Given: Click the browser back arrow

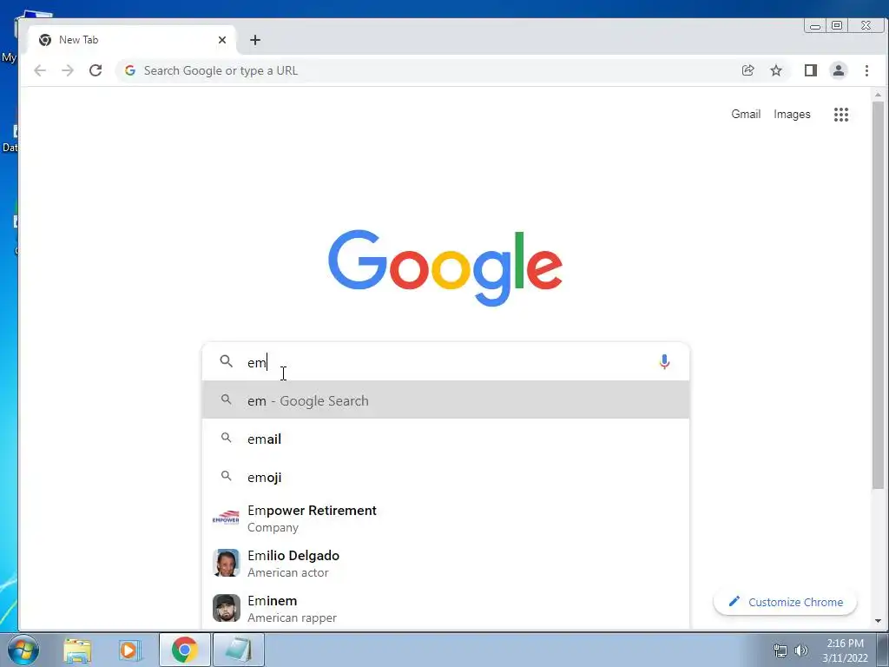Looking at the screenshot, I should 40,70.
